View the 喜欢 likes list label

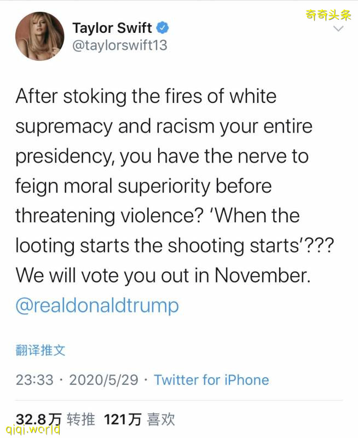pos(161,419)
